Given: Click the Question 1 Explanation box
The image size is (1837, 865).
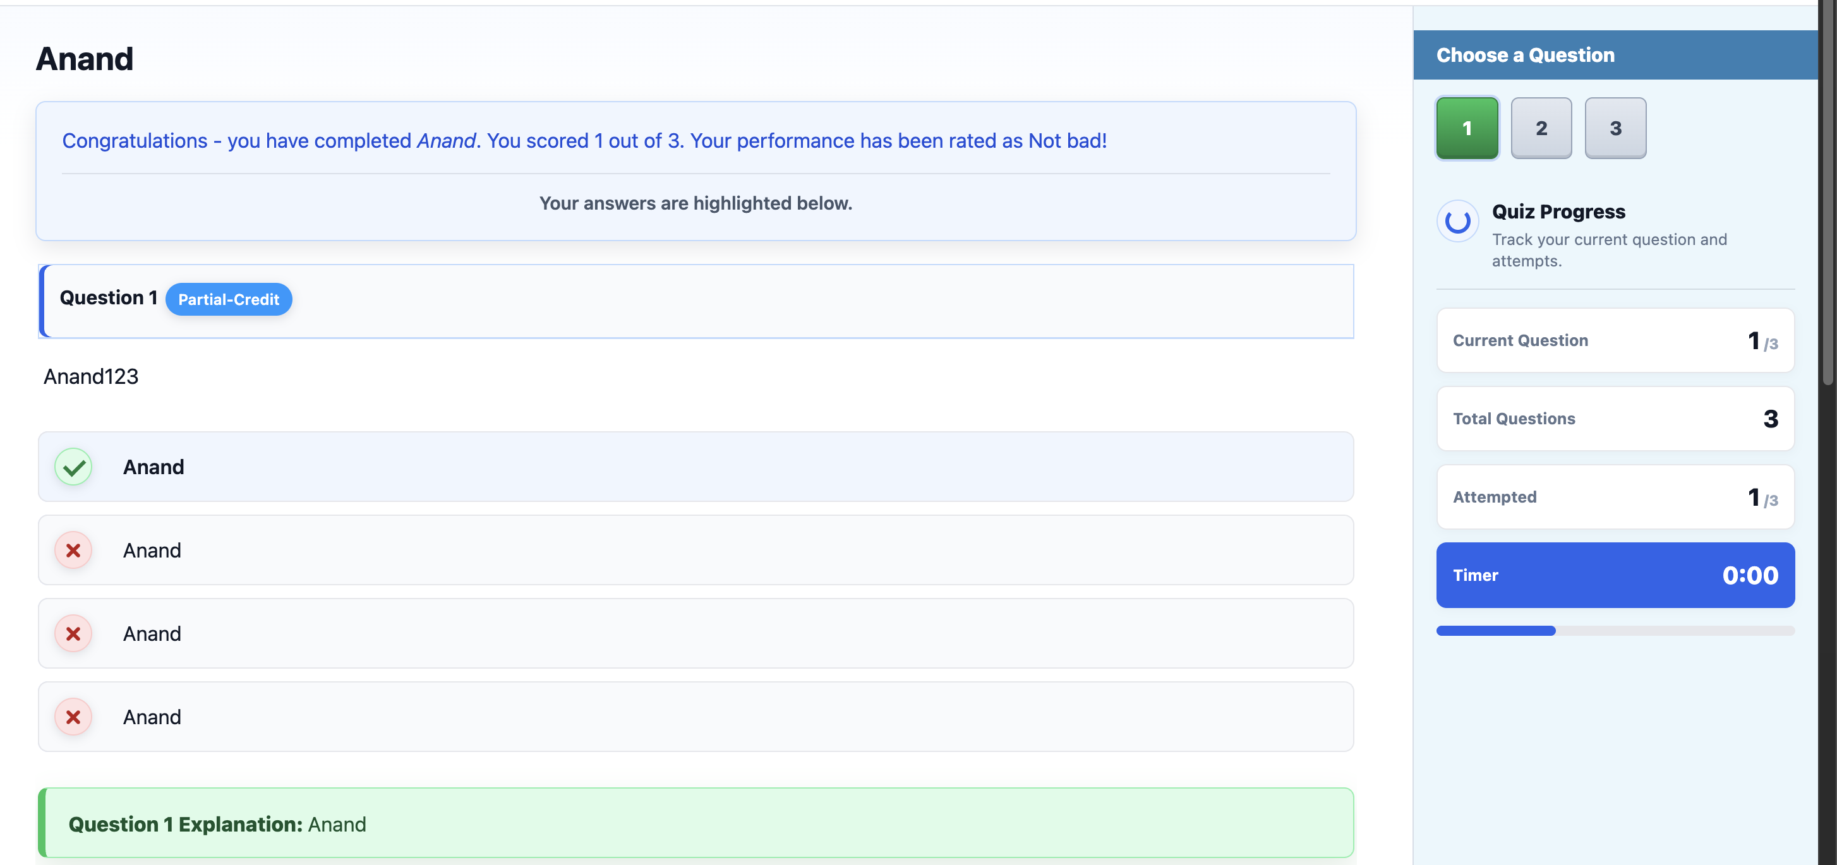Looking at the screenshot, I should pos(696,823).
